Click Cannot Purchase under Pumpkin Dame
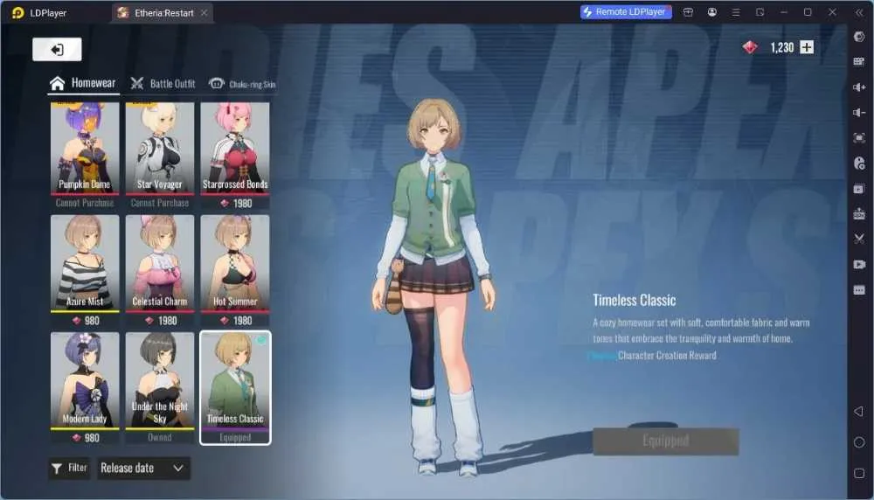This screenshot has width=874, height=500. (x=85, y=203)
